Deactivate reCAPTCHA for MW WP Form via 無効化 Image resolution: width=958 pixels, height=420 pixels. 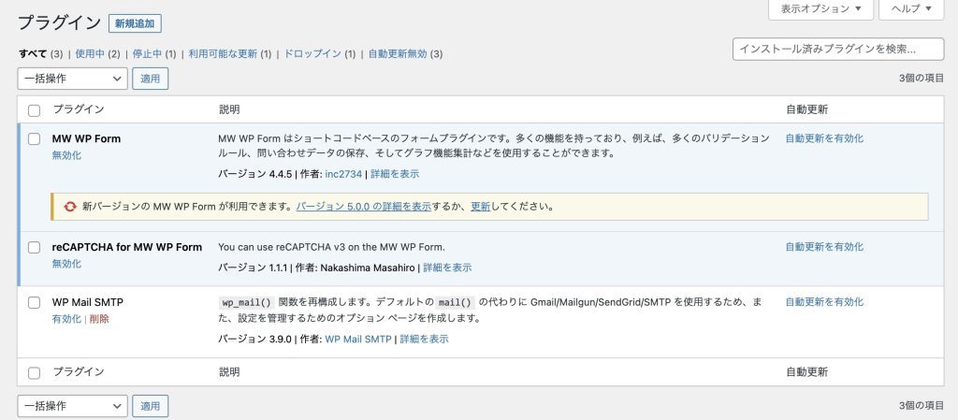(66, 264)
